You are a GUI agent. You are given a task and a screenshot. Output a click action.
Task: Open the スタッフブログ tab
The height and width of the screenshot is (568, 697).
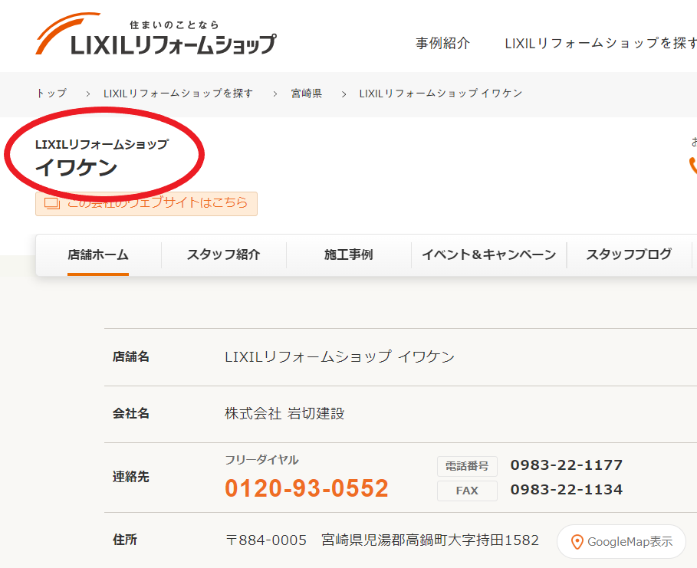pos(629,255)
